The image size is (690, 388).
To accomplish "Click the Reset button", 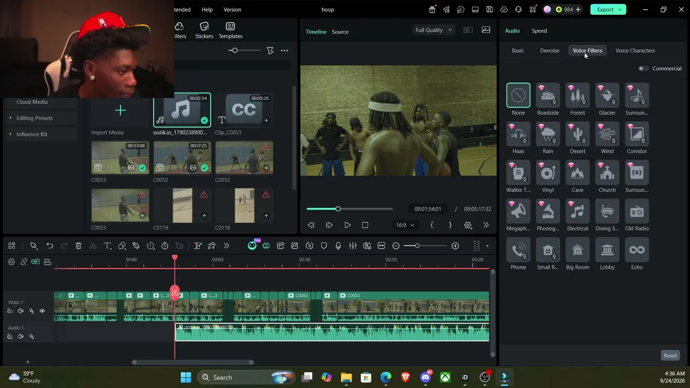I will click(x=670, y=356).
